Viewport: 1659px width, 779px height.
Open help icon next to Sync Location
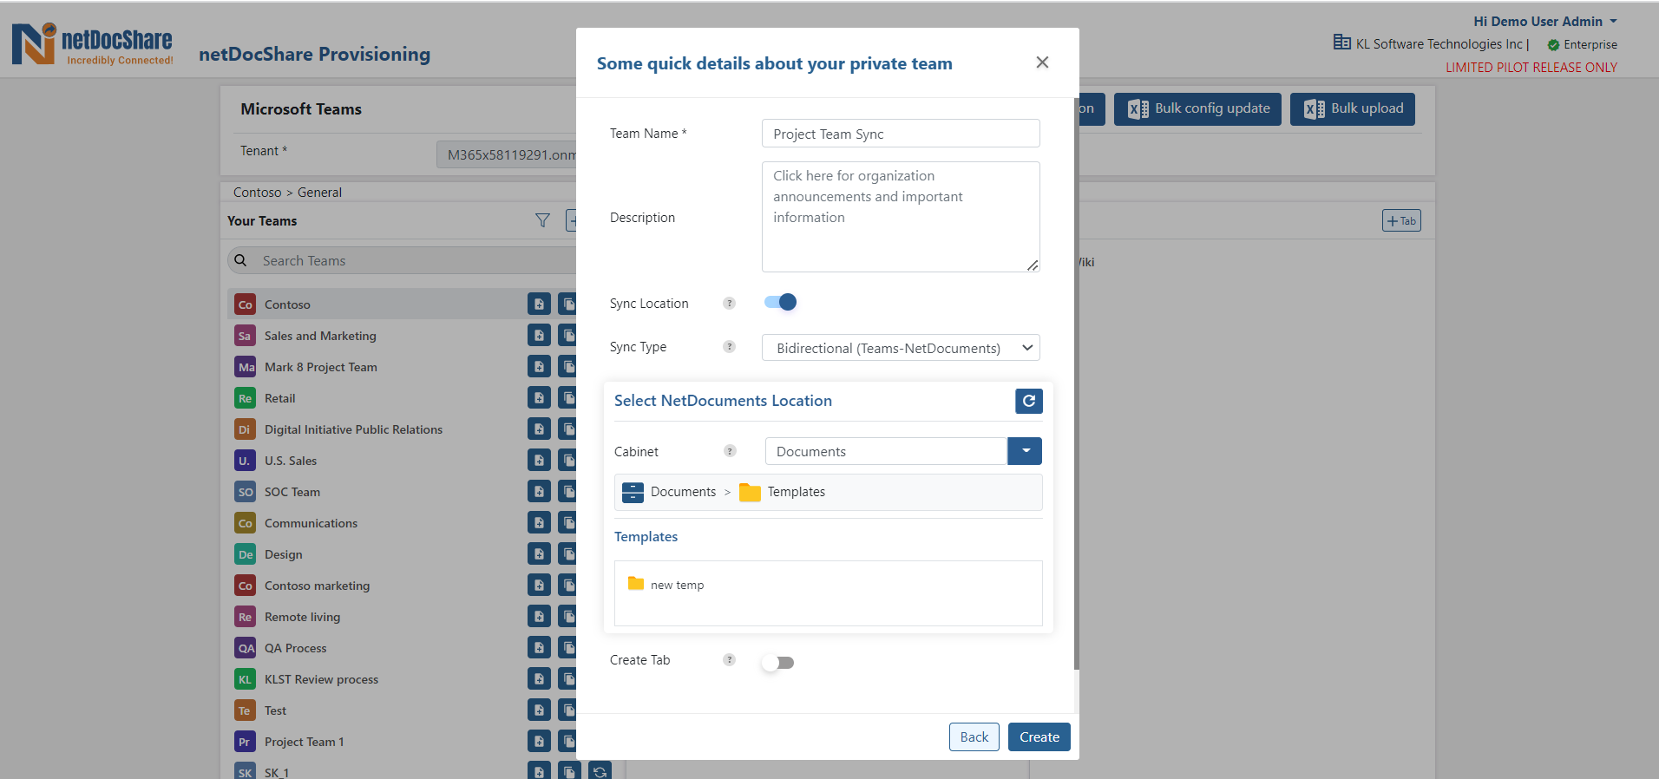click(729, 303)
